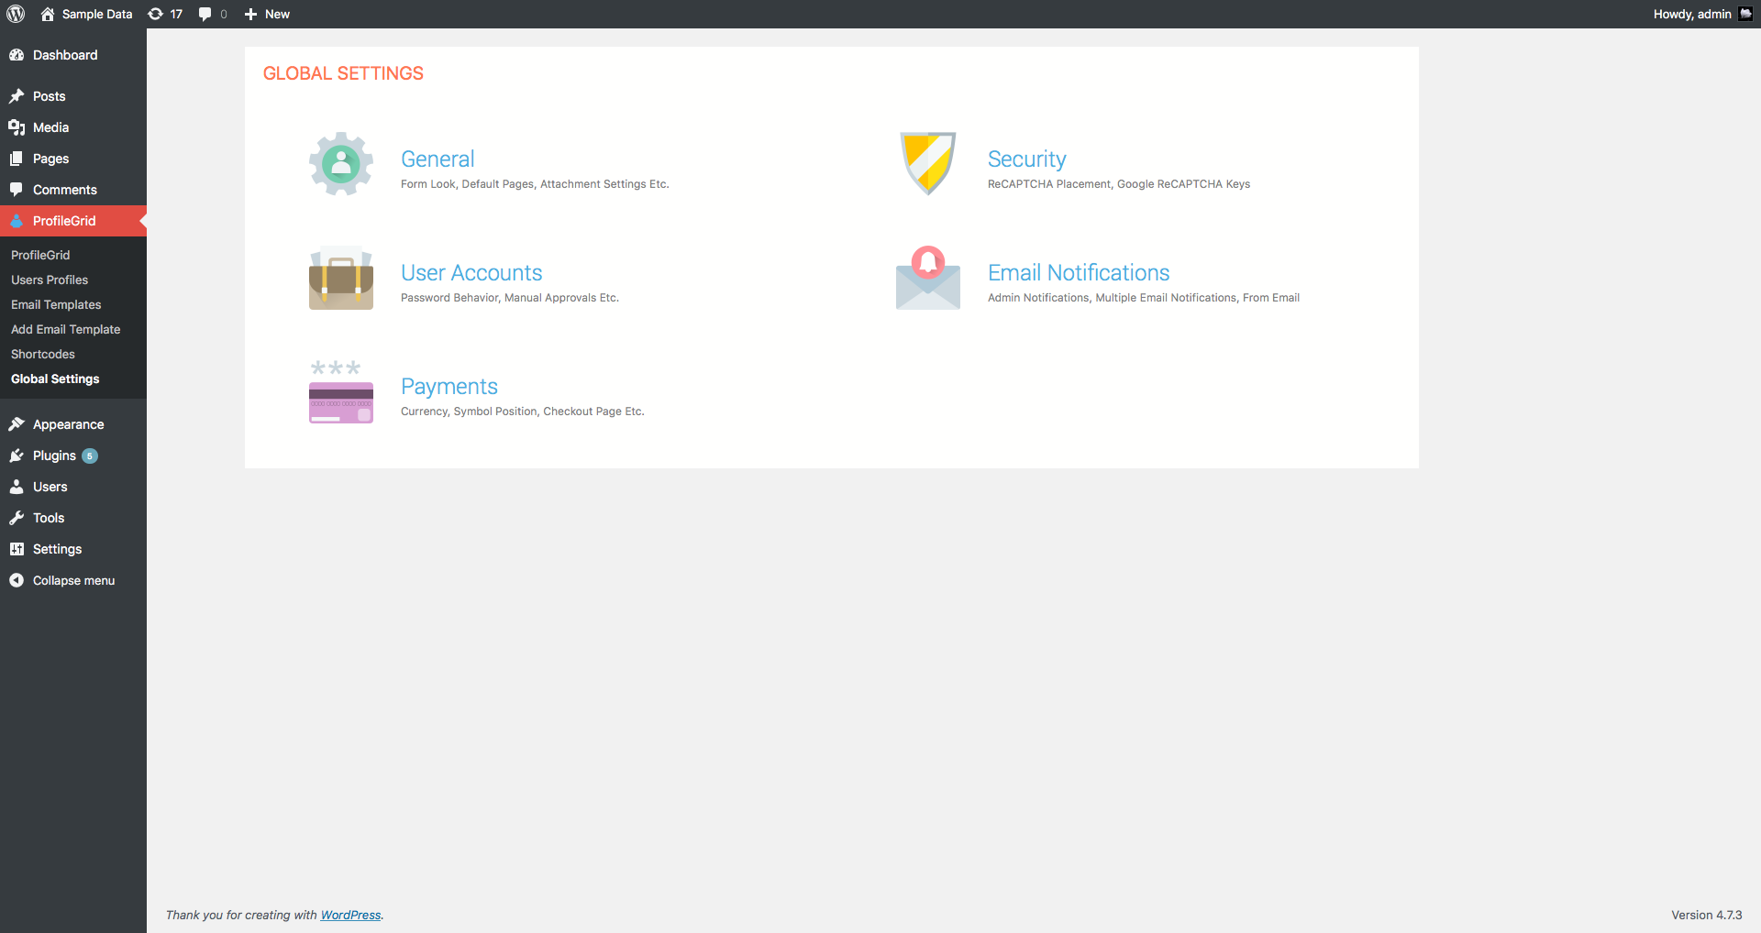This screenshot has height=933, width=1761.
Task: Click the updates icon showing 17
Action: (x=156, y=14)
